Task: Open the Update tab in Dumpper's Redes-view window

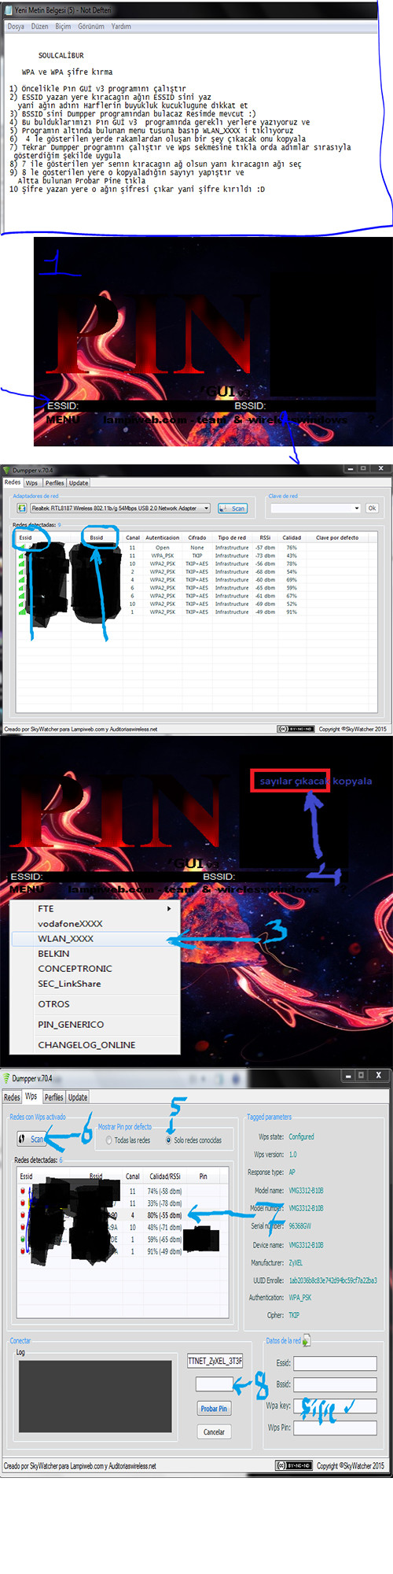Action: point(79,483)
